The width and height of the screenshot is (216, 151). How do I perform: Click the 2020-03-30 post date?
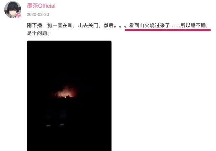38,15
